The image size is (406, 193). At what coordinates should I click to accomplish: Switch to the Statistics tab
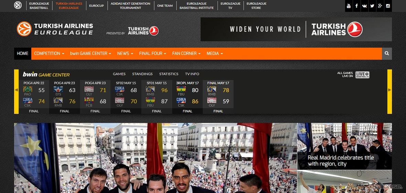tap(169, 74)
